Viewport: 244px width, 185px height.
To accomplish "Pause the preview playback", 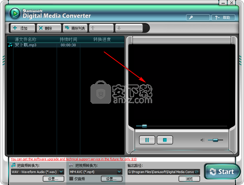I will point(147,140).
